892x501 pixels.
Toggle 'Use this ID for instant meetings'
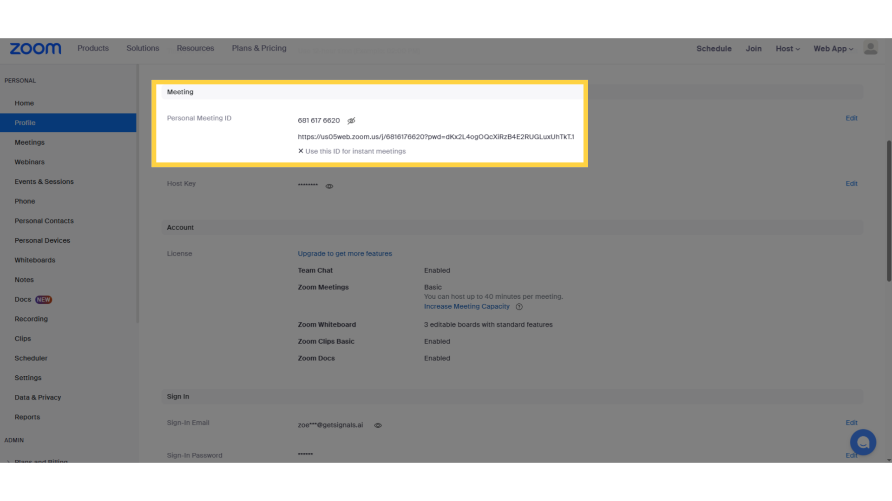pos(301,151)
